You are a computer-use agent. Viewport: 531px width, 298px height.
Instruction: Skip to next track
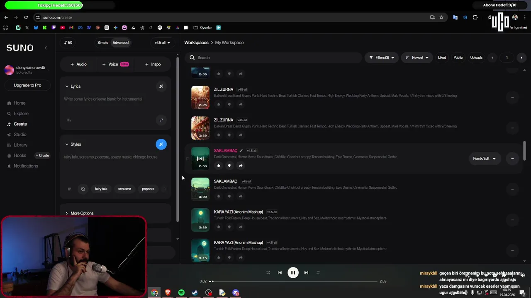306,273
